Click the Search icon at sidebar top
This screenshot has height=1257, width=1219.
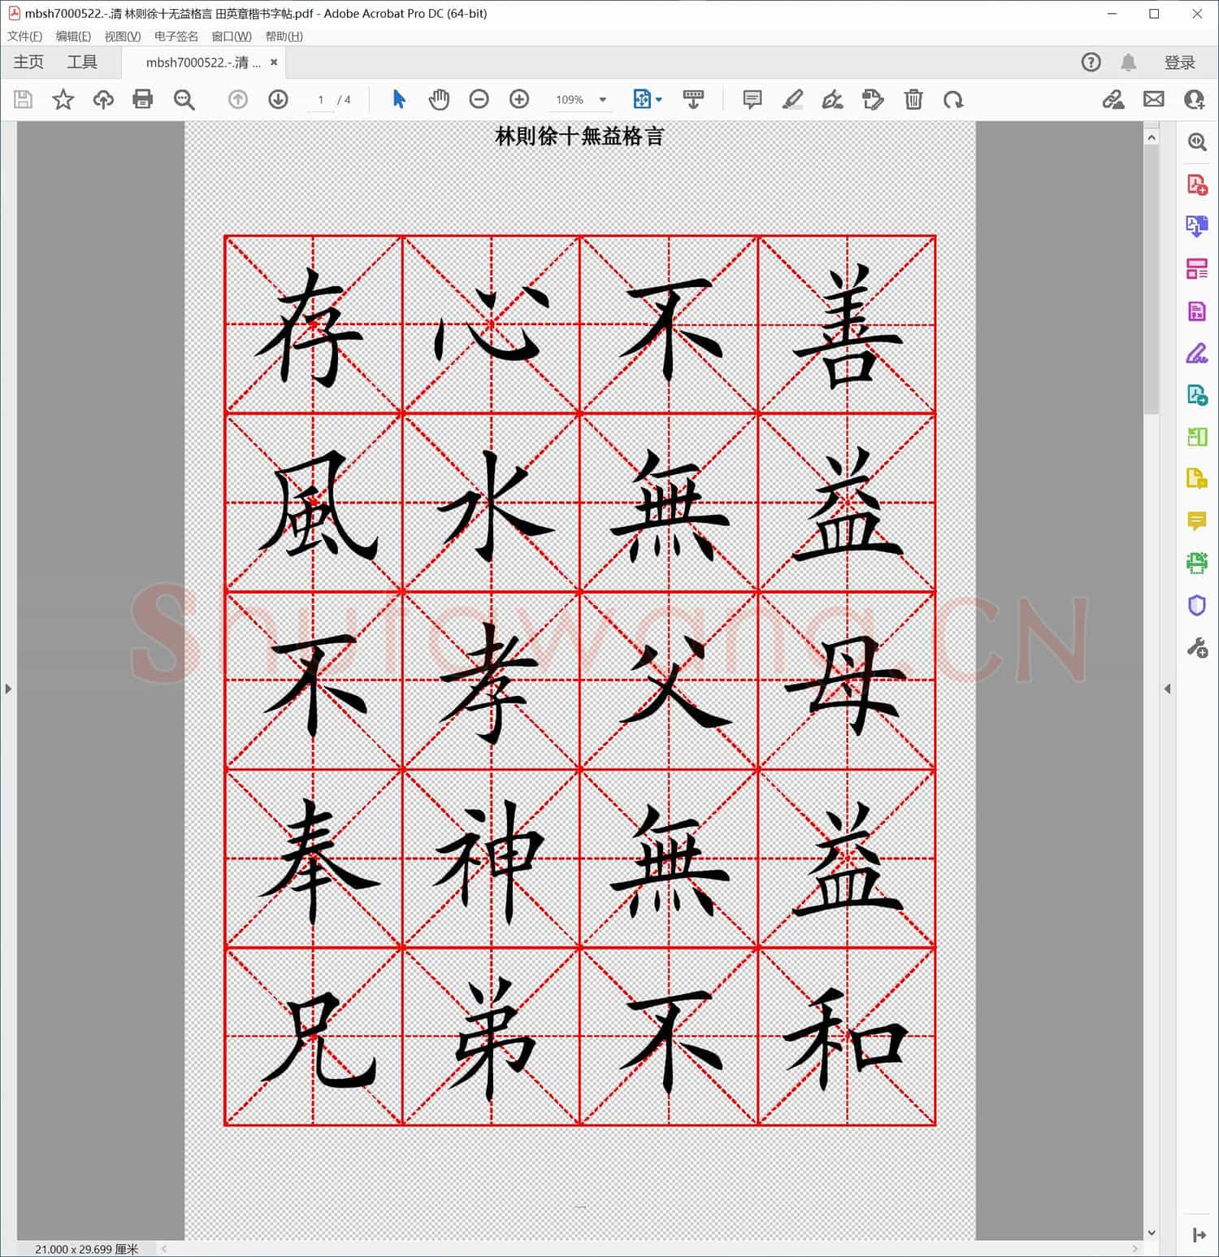pos(1196,141)
